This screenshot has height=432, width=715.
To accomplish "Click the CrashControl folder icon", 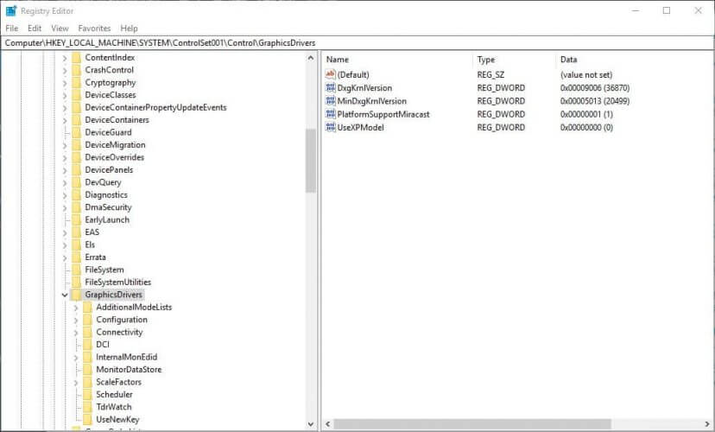I will 76,70.
